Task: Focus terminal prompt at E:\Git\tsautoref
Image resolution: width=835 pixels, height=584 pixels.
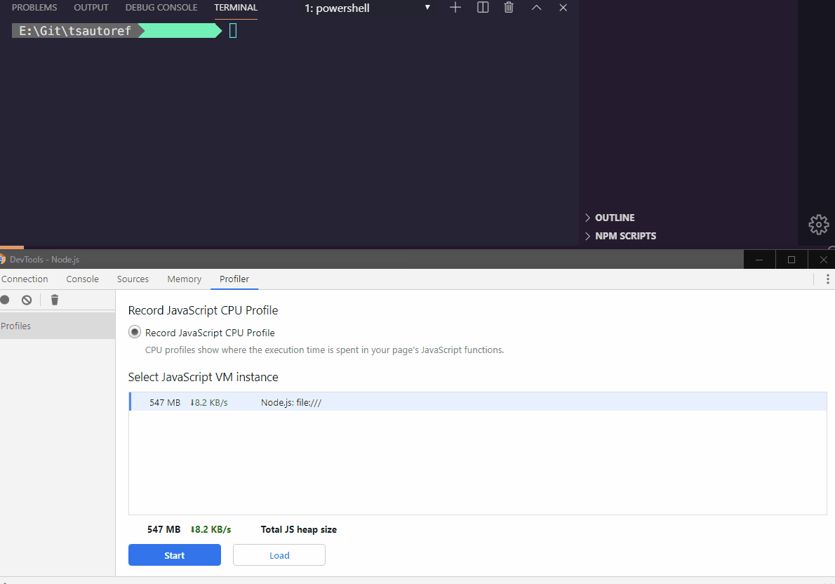Action: pos(233,31)
